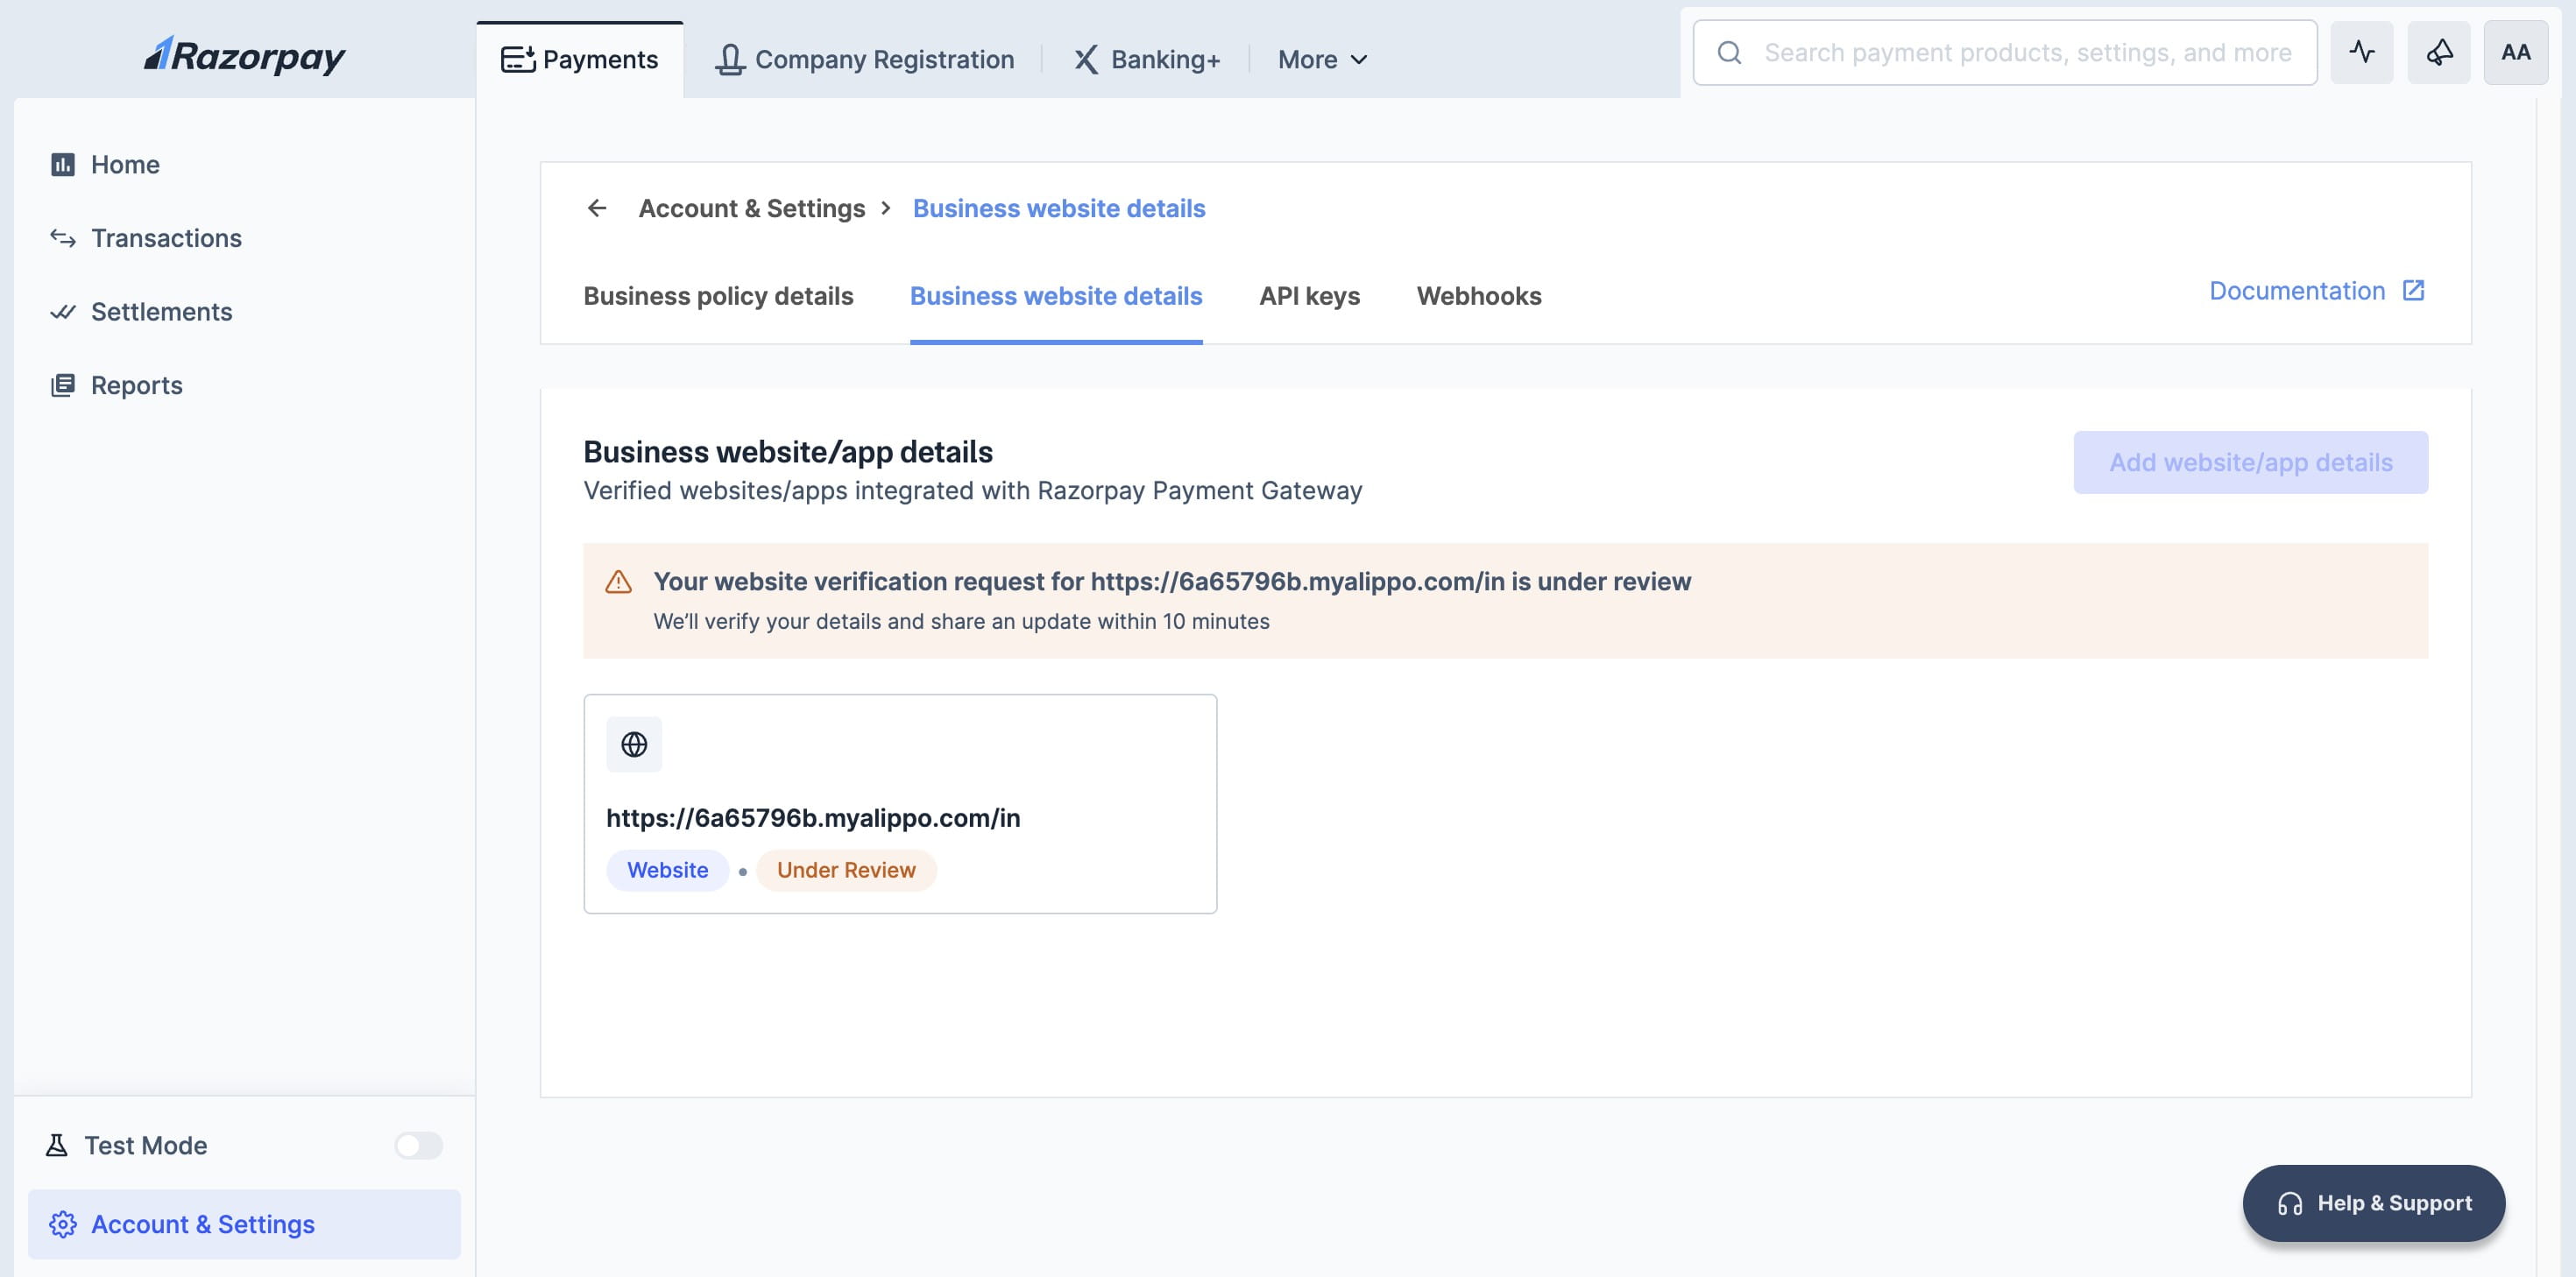
Task: Open Settlements from the sidebar
Action: point(161,312)
